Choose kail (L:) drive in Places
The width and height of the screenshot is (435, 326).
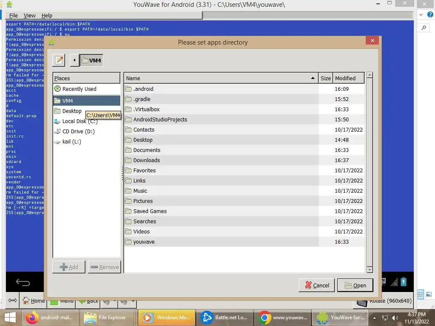[x=87, y=142]
